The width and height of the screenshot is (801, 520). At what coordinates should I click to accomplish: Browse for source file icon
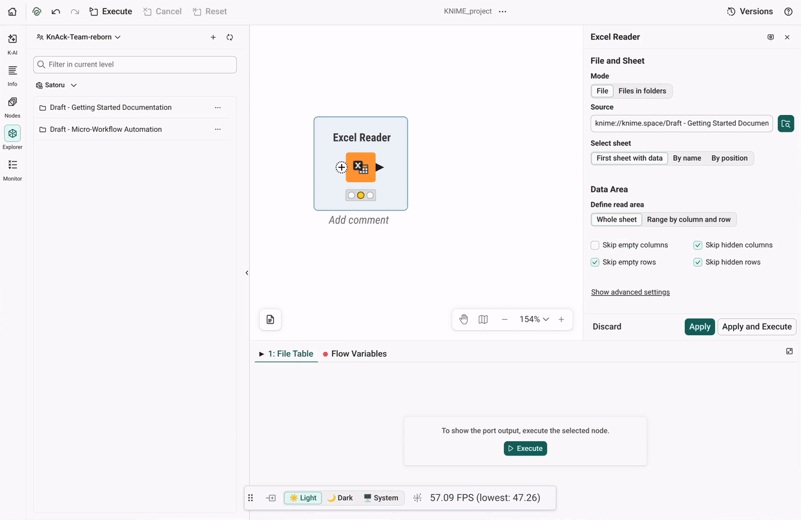[785, 123]
